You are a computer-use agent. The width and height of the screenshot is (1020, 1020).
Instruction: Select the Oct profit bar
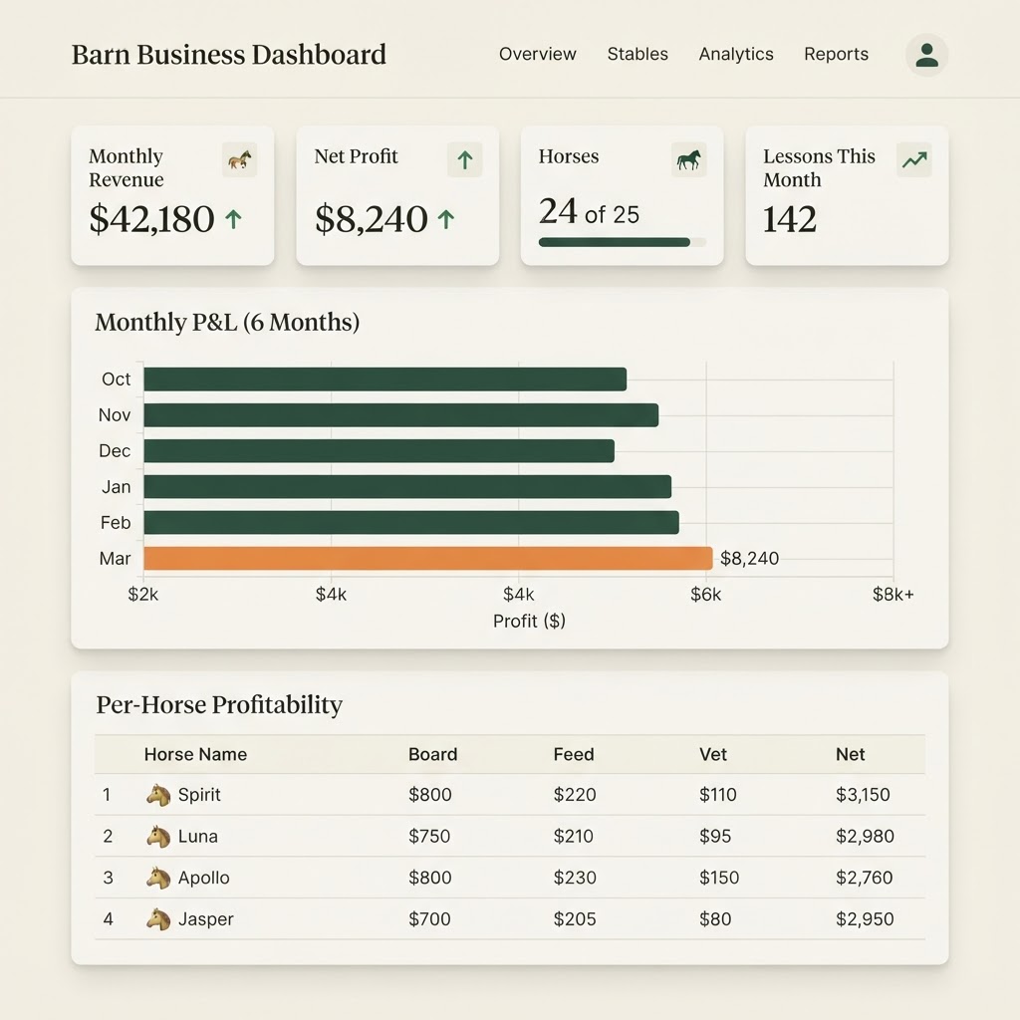385,380
